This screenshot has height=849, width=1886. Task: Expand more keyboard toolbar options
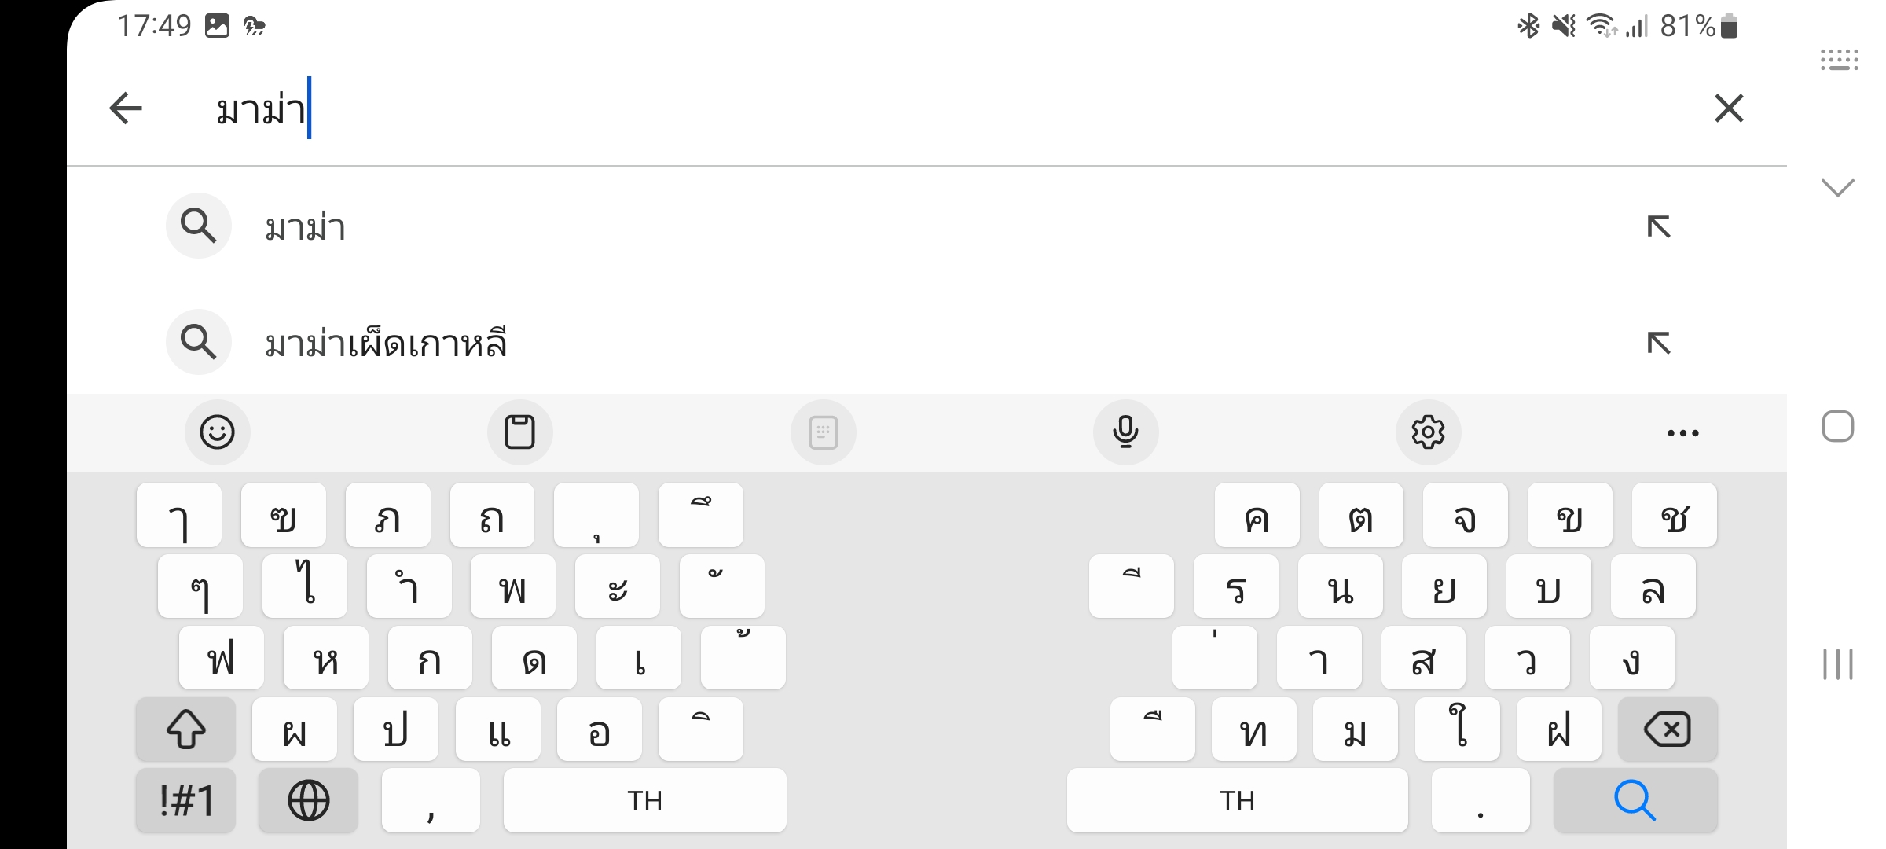(x=1683, y=432)
